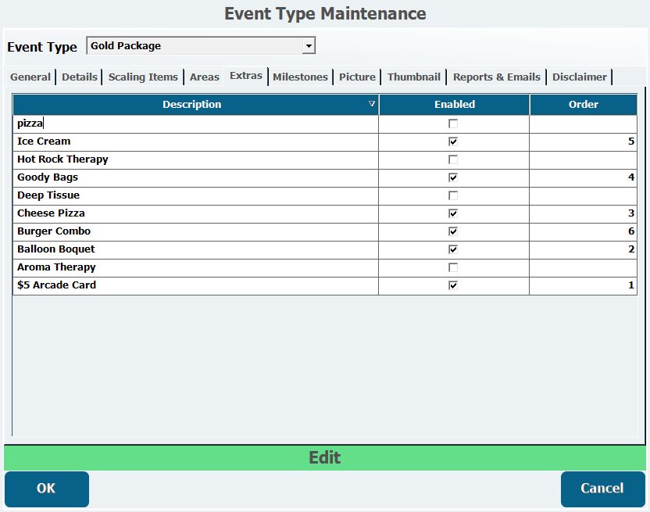Uncheck the Ice Cream enabled checkbox
The width and height of the screenshot is (650, 512).
453,141
